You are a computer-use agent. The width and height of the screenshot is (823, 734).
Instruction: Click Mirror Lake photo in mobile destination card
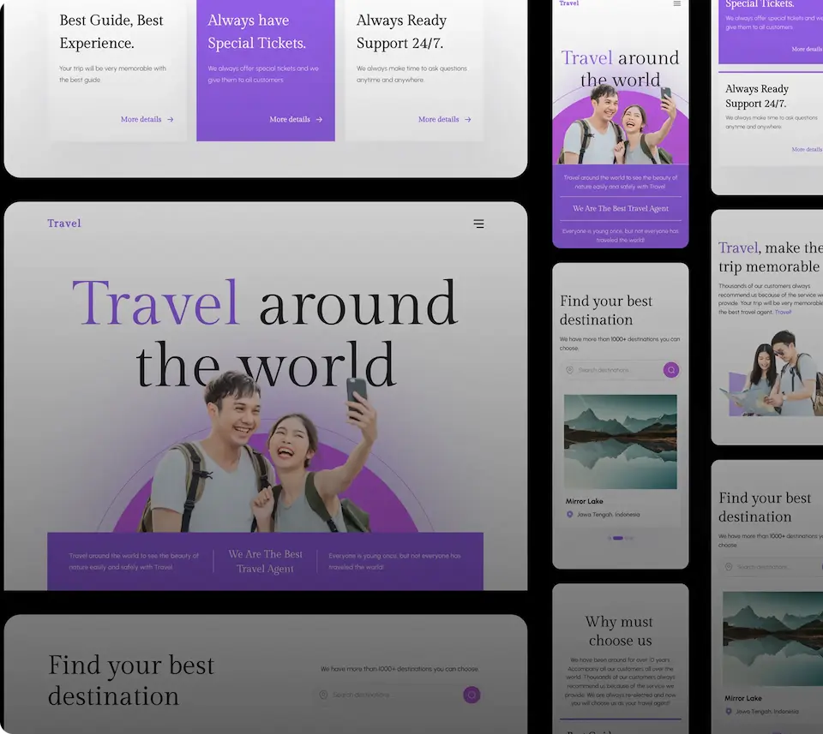tap(621, 441)
